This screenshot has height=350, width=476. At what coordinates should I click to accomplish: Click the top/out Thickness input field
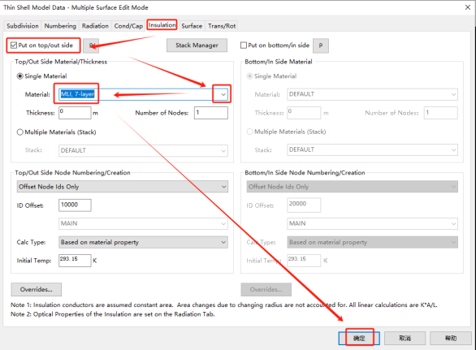(x=75, y=113)
